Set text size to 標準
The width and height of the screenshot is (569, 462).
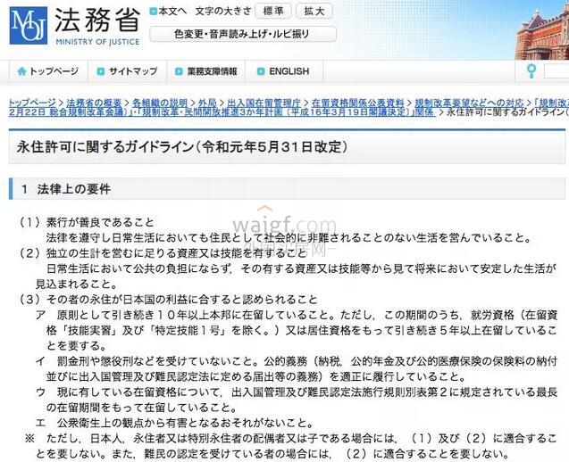pos(273,12)
